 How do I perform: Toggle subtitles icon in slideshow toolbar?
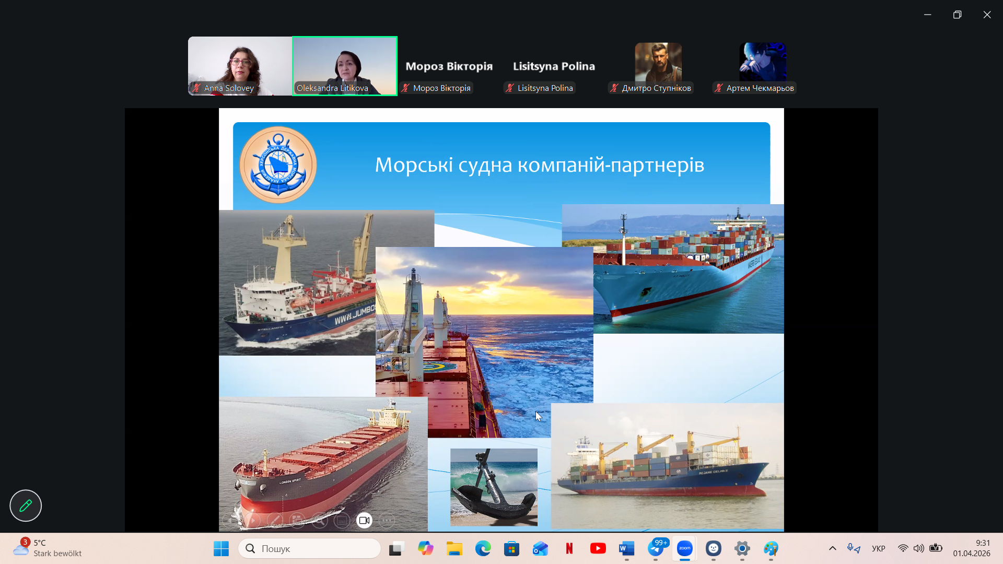342,520
